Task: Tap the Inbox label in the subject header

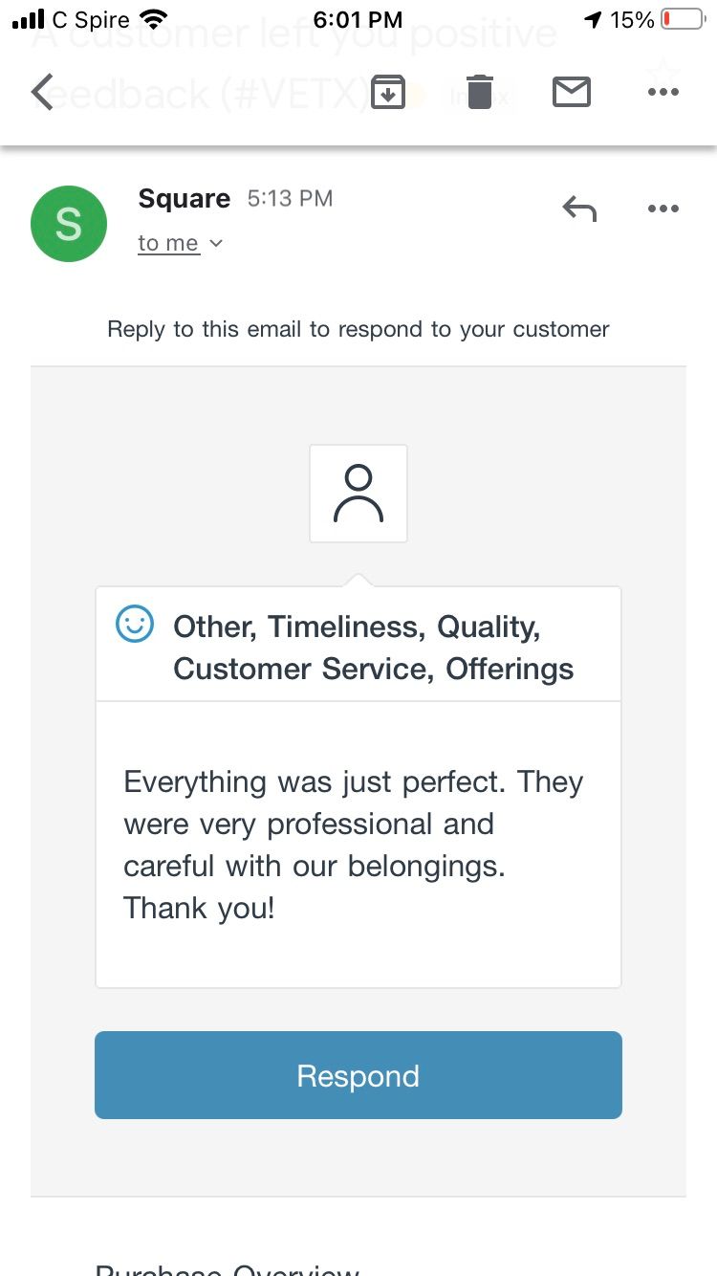Action: point(478,96)
